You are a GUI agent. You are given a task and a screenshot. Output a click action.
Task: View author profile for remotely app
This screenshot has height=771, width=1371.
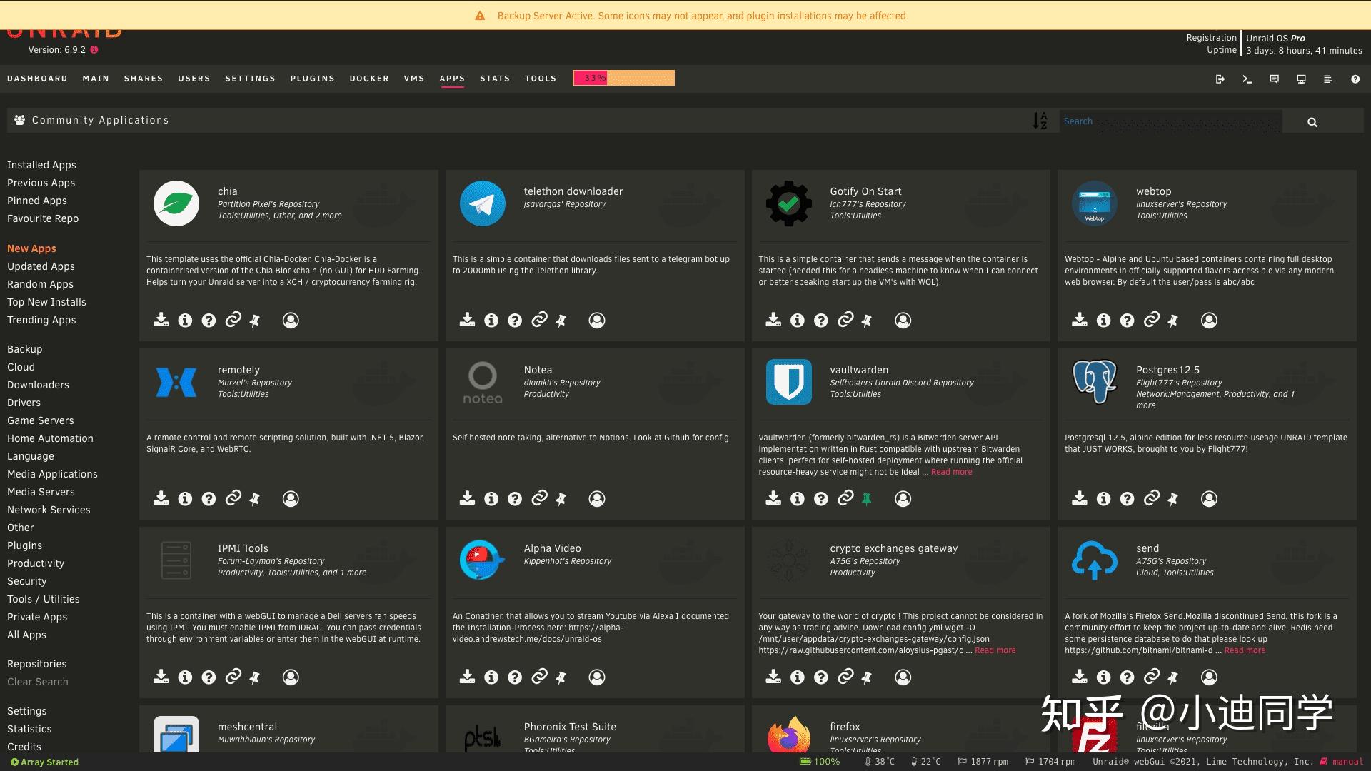pyautogui.click(x=291, y=498)
